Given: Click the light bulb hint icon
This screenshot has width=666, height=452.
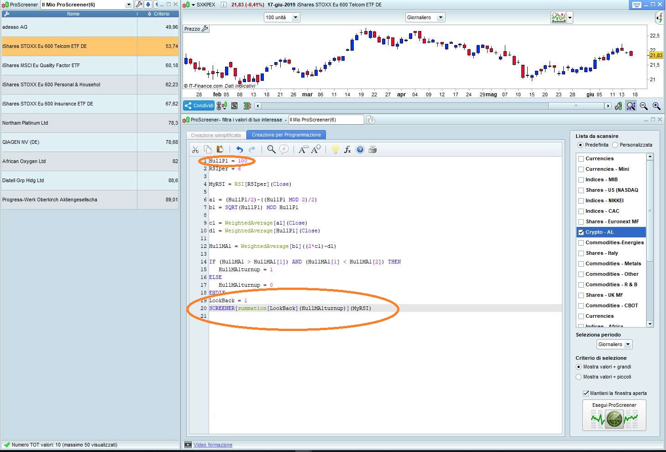Looking at the screenshot, I should point(335,149).
